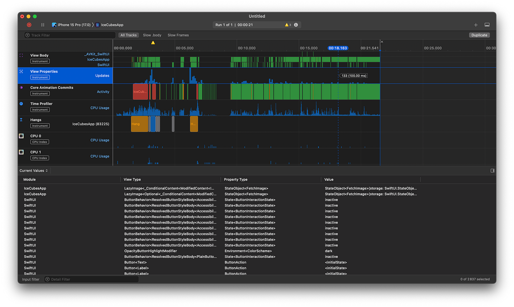514x307 pixels.
Task: Open the yellow warnings badge showing 3
Action: tap(287, 25)
